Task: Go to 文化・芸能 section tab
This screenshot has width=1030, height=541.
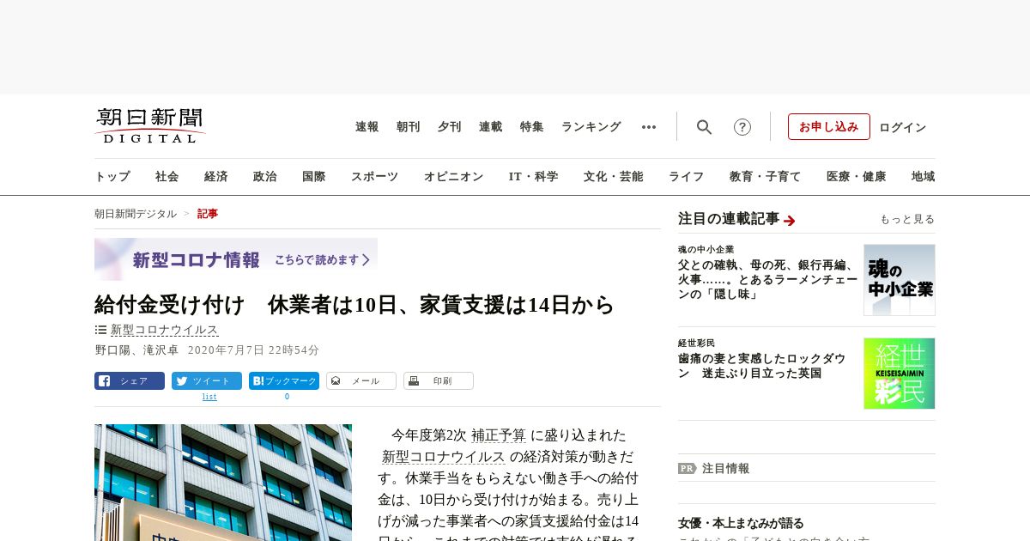Action: [613, 177]
